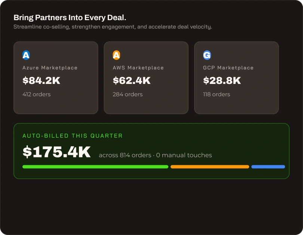Select the $84.2K revenue value

point(42,80)
